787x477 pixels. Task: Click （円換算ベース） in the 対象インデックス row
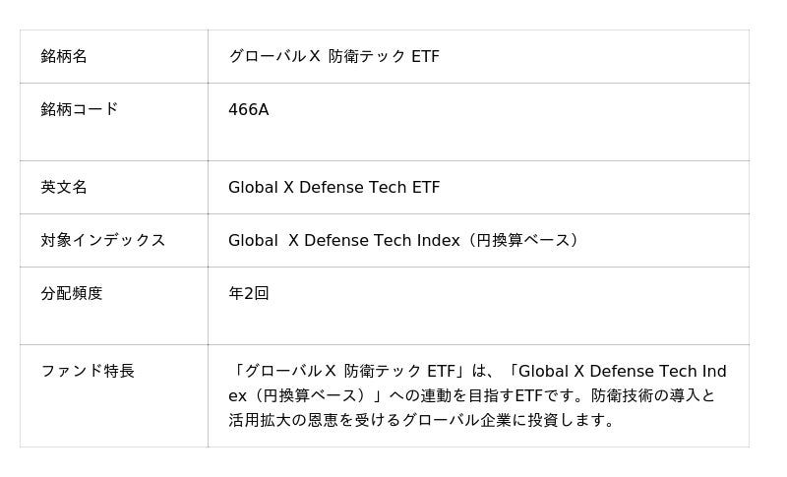click(522, 240)
